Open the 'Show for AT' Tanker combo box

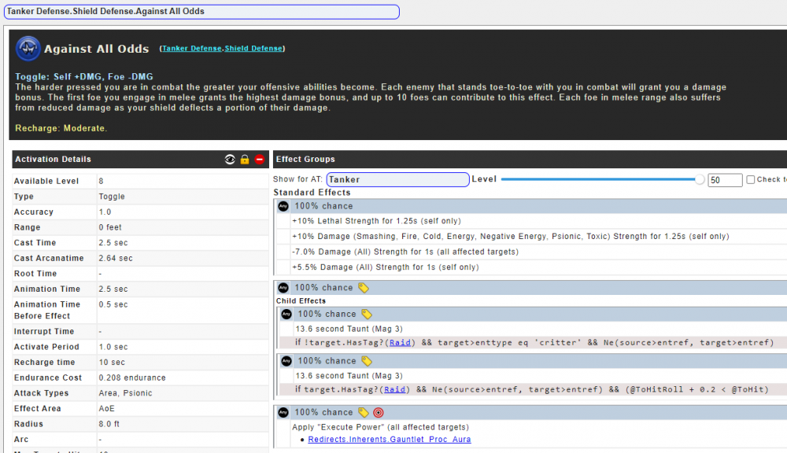point(397,180)
